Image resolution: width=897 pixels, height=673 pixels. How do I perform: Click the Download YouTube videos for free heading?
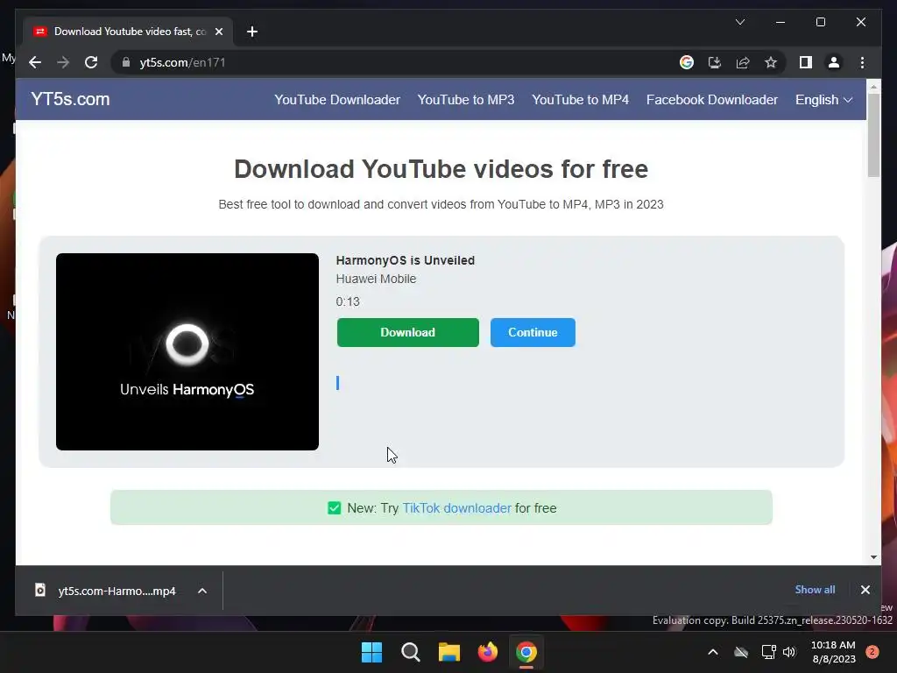tap(441, 169)
